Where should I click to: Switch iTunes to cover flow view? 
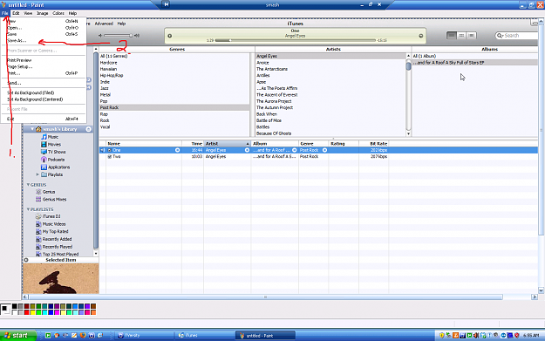point(471,36)
